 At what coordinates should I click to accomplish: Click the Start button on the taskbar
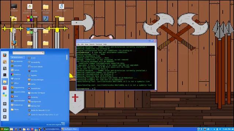click(5, 129)
